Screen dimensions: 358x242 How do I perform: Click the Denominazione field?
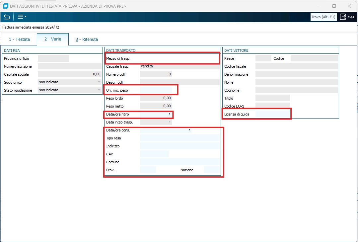coord(297,74)
